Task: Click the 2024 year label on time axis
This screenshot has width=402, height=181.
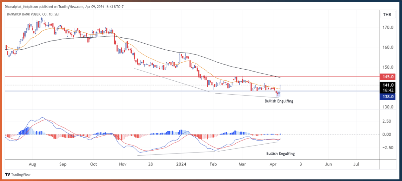Action: pyautogui.click(x=181, y=164)
